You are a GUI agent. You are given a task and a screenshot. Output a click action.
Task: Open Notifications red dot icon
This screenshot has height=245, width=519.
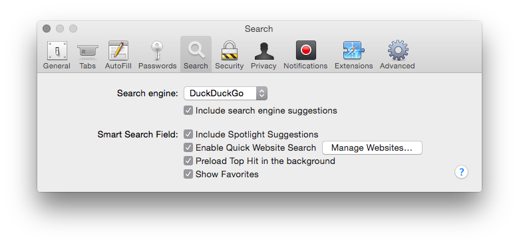click(305, 50)
